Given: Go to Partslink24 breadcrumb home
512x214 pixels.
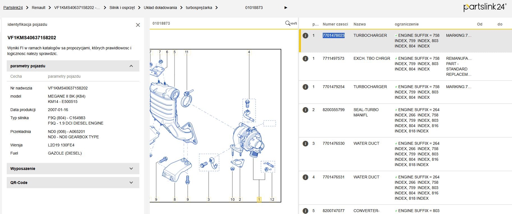Looking at the screenshot, I should (x=13, y=8).
